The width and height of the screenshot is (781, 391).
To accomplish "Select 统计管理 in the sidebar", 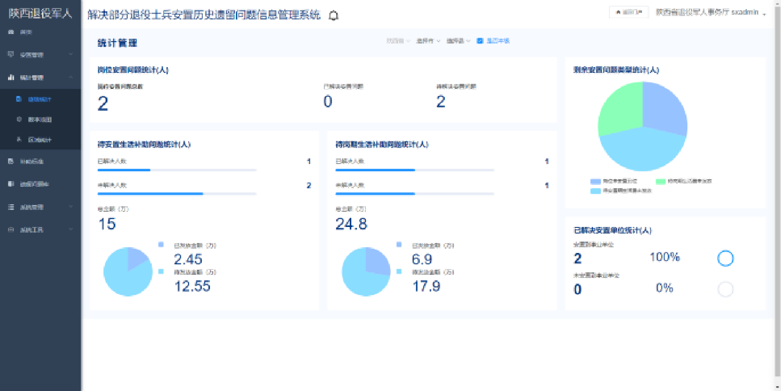I will tap(40, 78).
